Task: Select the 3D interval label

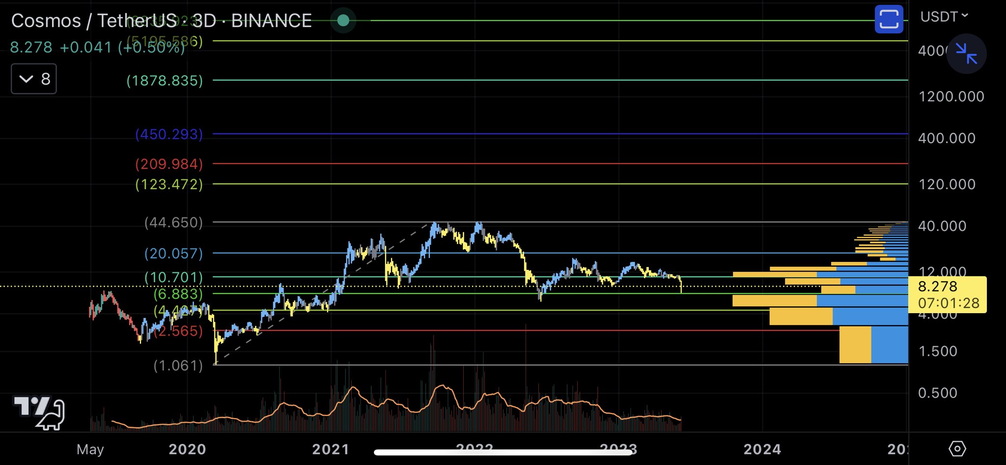Action: click(x=204, y=21)
